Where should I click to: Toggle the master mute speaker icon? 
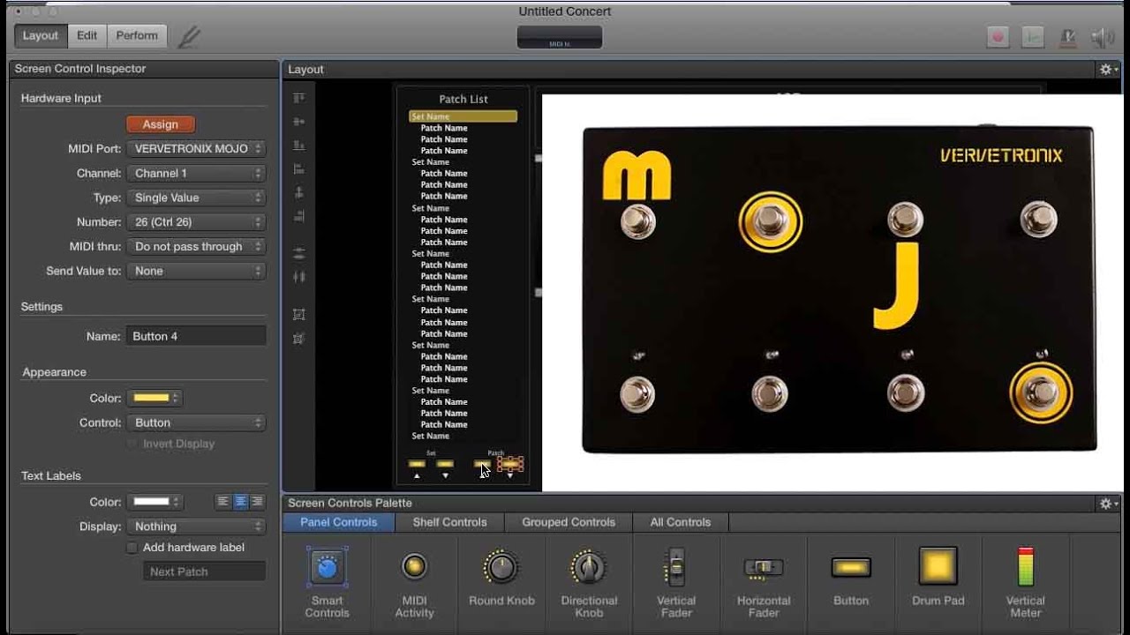point(1102,37)
